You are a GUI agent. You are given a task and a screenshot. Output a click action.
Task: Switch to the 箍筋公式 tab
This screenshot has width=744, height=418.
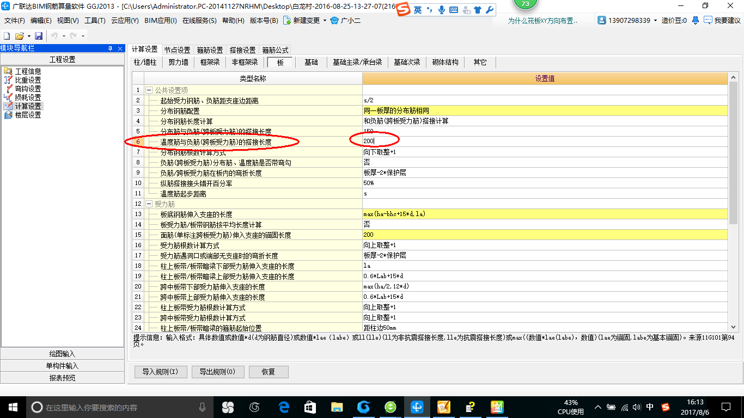point(275,50)
